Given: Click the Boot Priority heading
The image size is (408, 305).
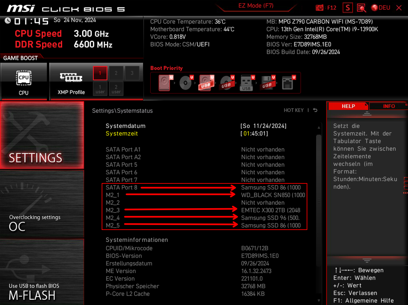Looking at the screenshot, I should point(166,68).
